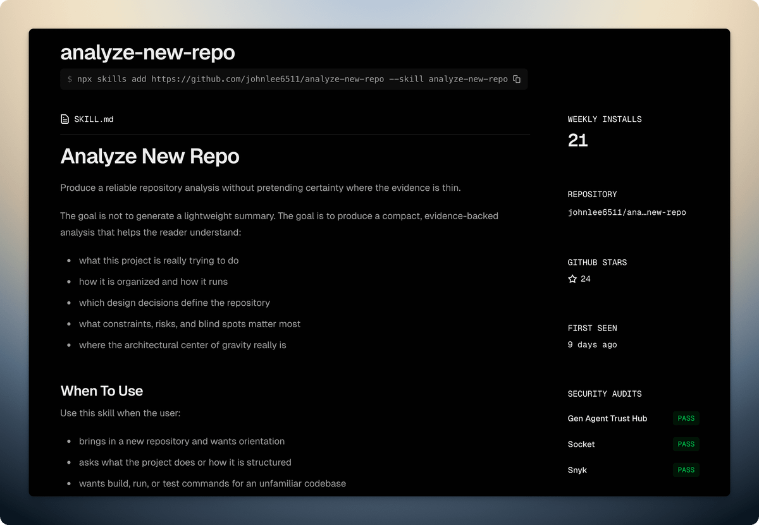The height and width of the screenshot is (525, 759).
Task: Click the weekly installs number 21
Action: pos(577,140)
